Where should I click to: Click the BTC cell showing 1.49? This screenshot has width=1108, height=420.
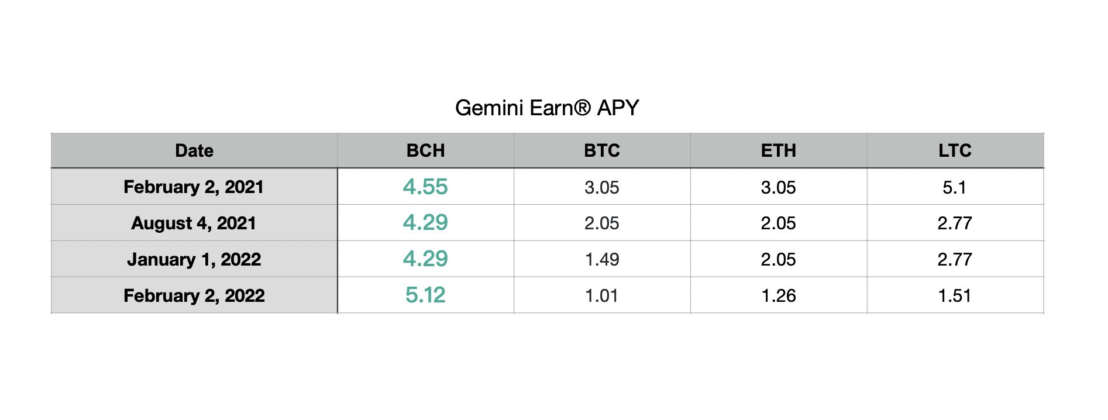(x=602, y=259)
